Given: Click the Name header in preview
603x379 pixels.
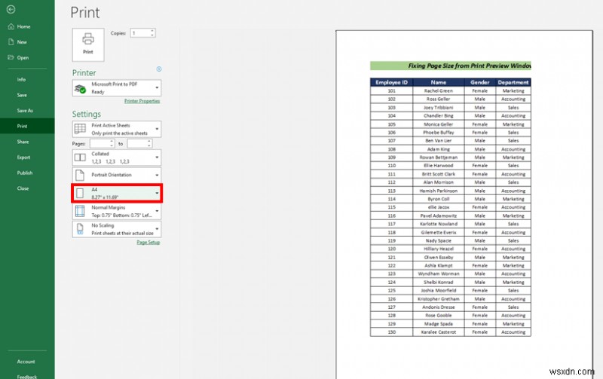Looking at the screenshot, I should [439, 82].
